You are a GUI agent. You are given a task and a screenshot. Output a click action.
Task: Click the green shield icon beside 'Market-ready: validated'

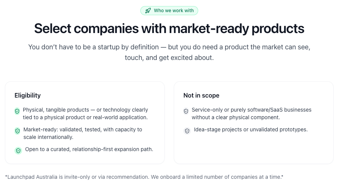pyautogui.click(x=17, y=131)
